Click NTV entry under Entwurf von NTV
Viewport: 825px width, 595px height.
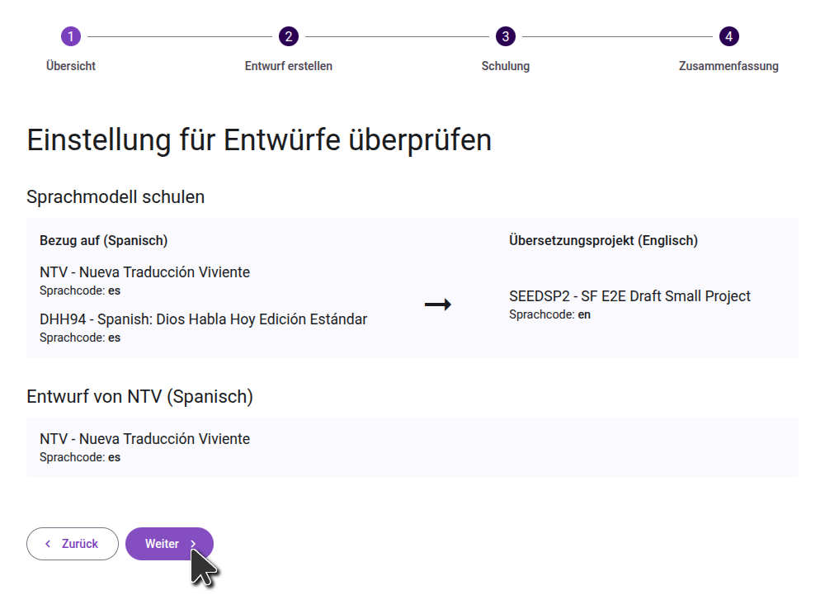[144, 439]
